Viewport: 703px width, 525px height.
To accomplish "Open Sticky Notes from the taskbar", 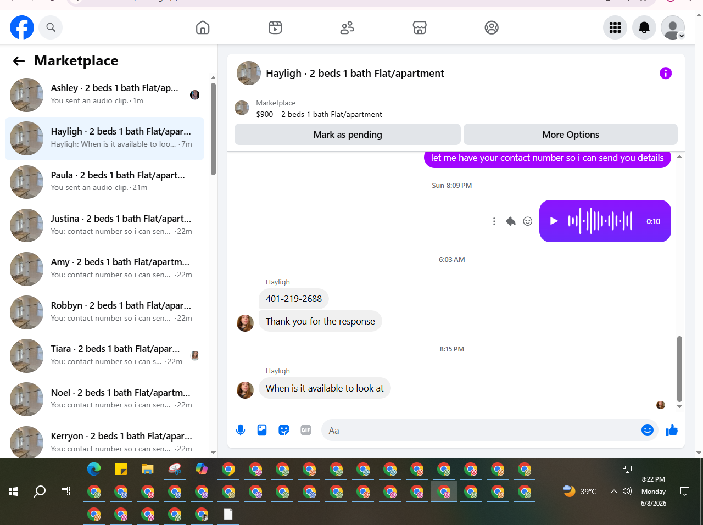I will 121,470.
